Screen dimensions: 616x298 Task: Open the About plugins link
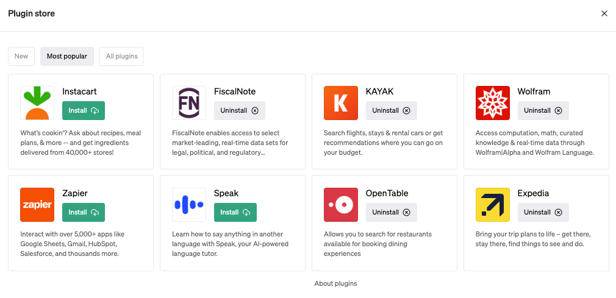point(335,283)
